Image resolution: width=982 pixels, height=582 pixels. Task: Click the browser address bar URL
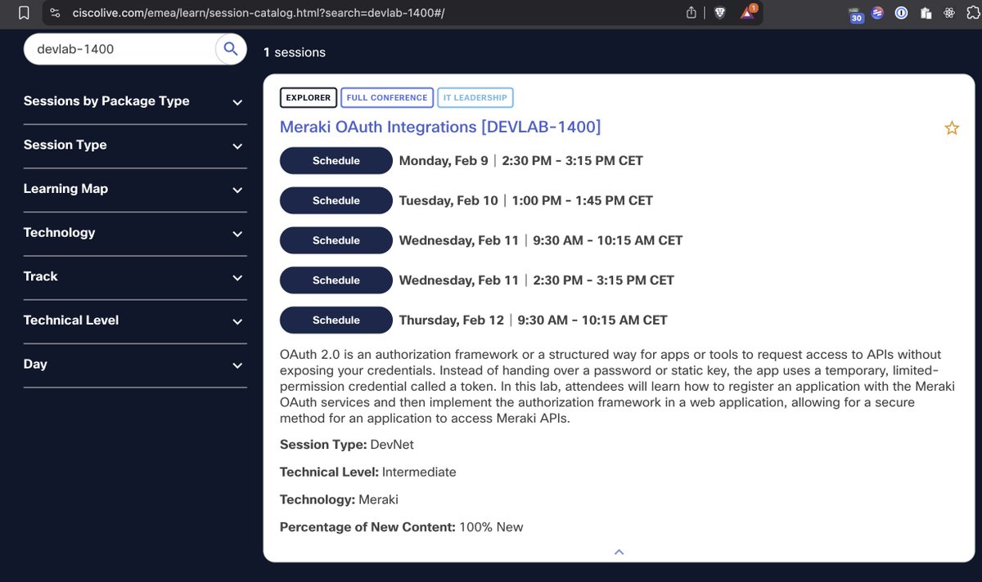[x=259, y=12]
